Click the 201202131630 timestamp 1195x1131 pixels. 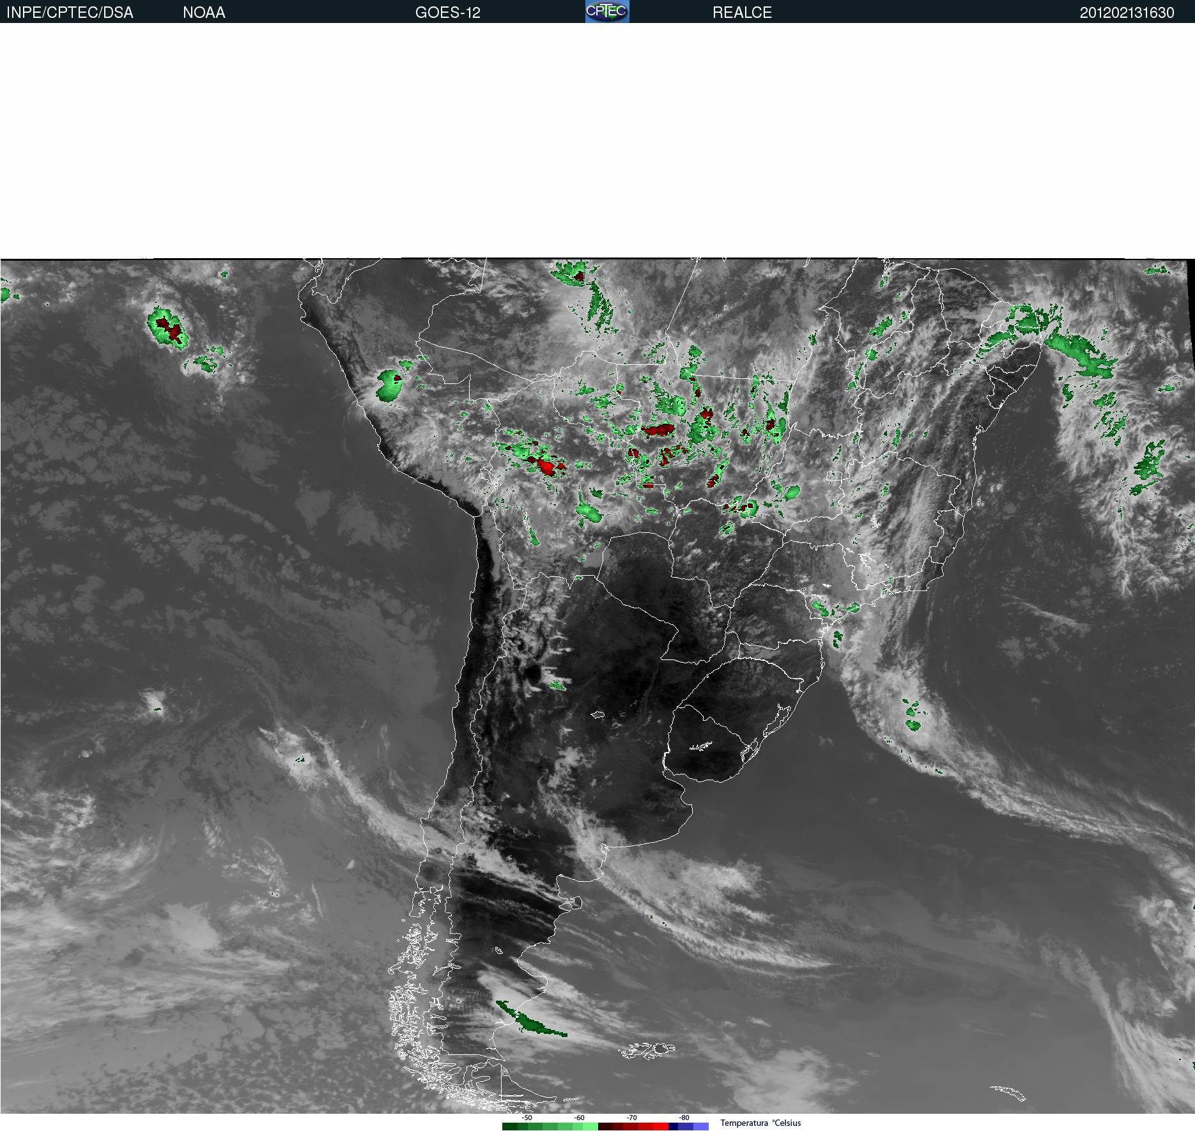pos(1127,13)
